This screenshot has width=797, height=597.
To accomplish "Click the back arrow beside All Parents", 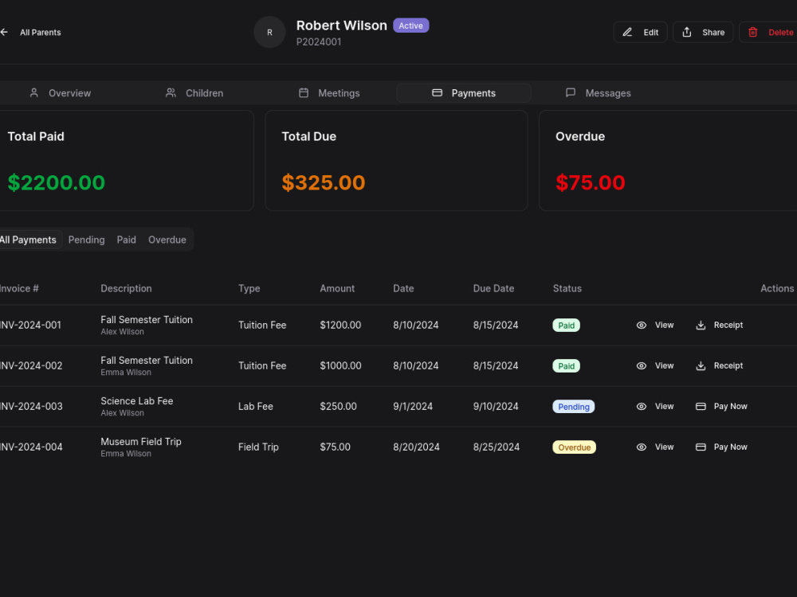I will point(4,32).
